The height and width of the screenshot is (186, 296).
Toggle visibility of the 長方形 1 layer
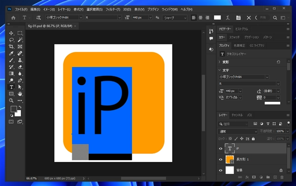[x=220, y=160]
